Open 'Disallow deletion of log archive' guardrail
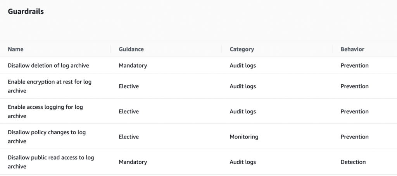The height and width of the screenshot is (176, 397). [48, 65]
